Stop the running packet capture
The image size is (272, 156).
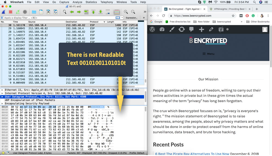point(11,12)
